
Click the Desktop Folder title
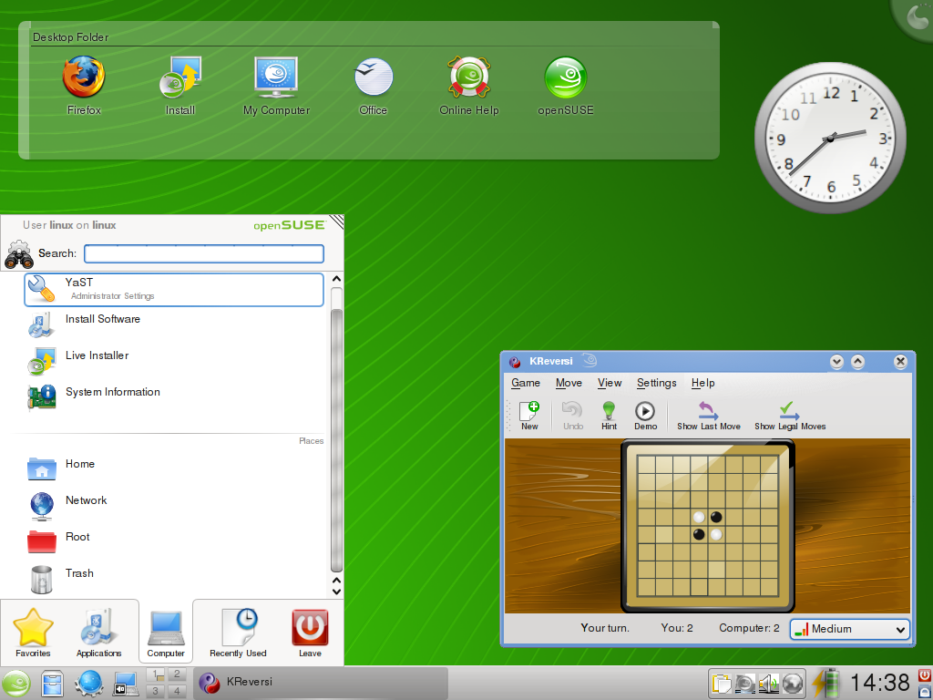[70, 37]
